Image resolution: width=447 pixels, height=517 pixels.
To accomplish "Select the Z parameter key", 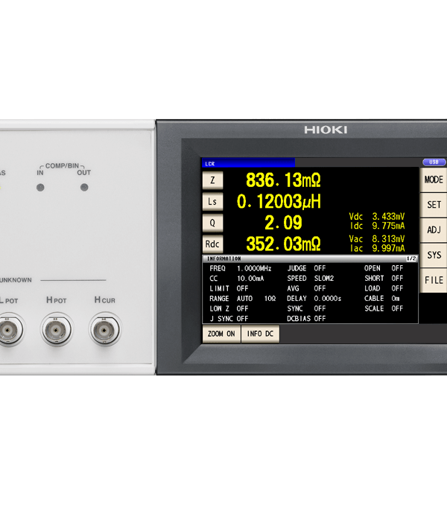I will pos(212,180).
